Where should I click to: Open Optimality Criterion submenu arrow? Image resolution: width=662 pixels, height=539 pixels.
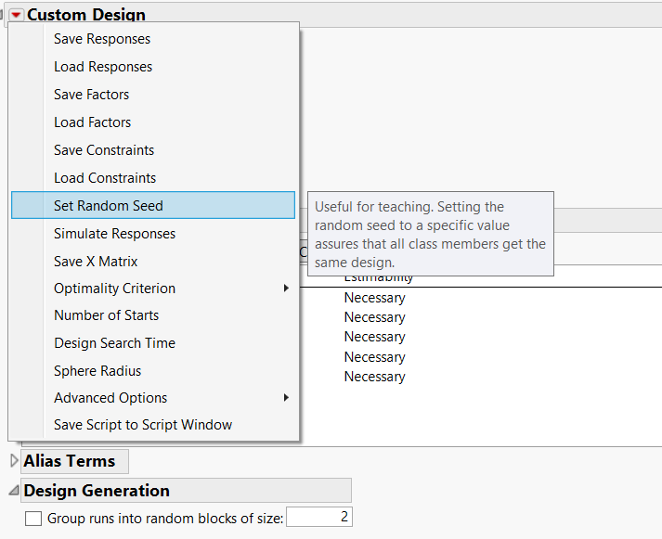coord(286,289)
